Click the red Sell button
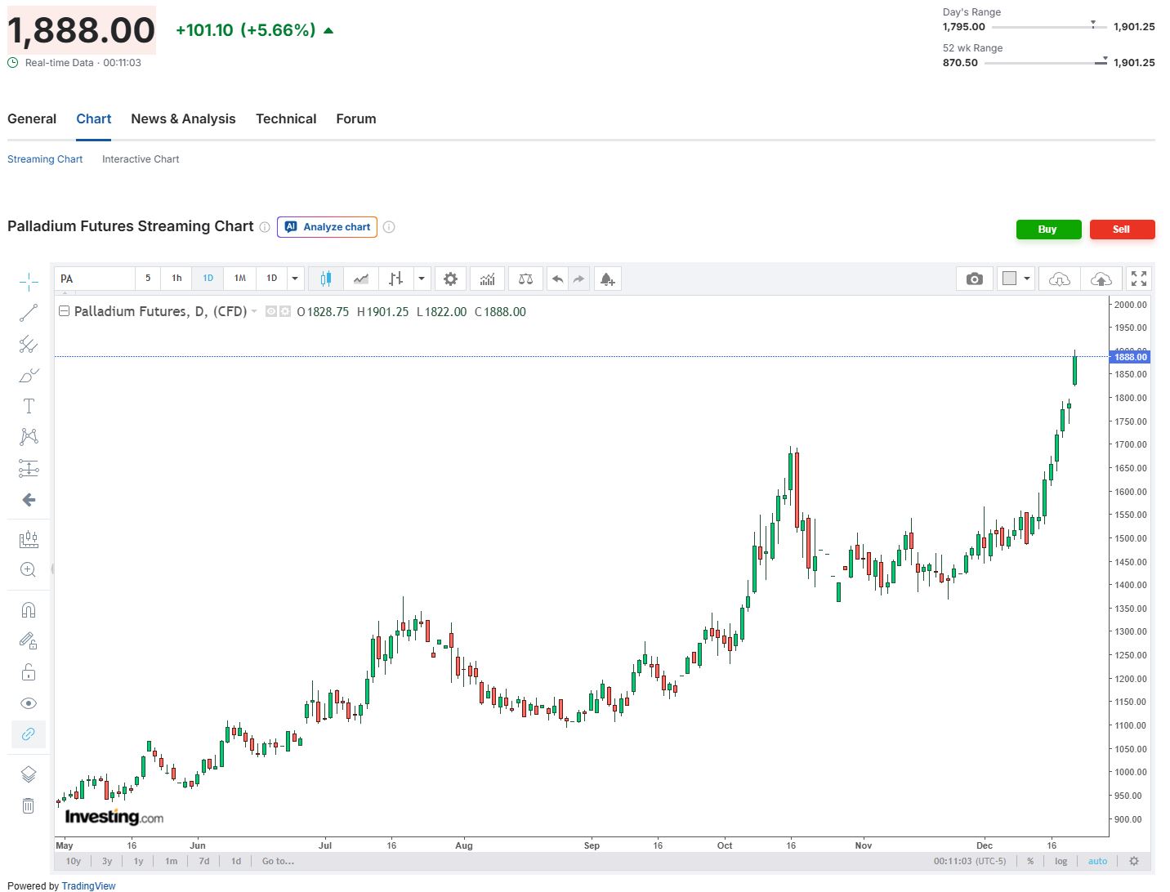Image resolution: width=1170 pixels, height=892 pixels. click(1122, 230)
